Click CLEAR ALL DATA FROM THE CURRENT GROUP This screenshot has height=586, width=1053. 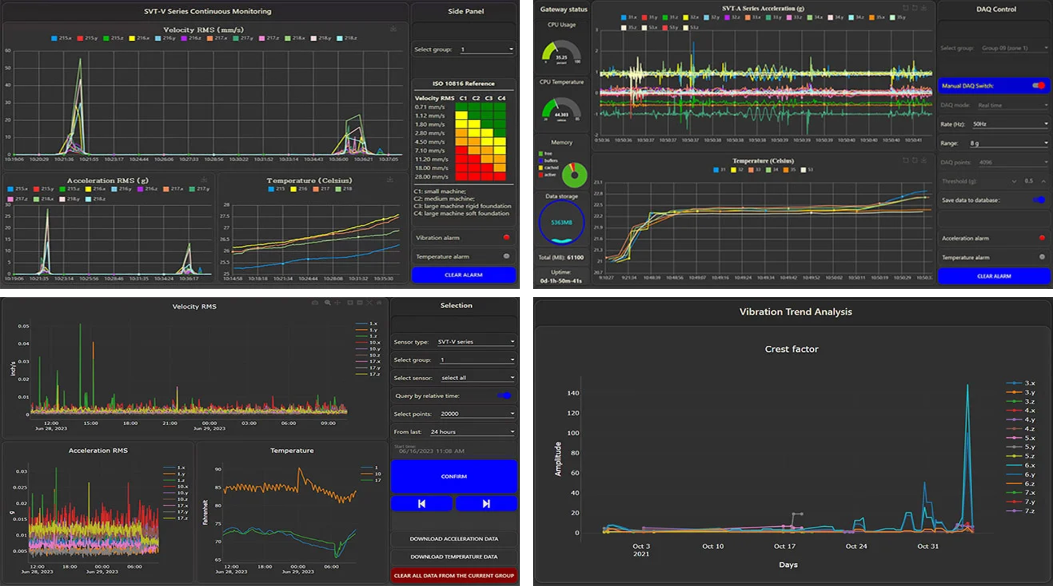pyautogui.click(x=454, y=576)
